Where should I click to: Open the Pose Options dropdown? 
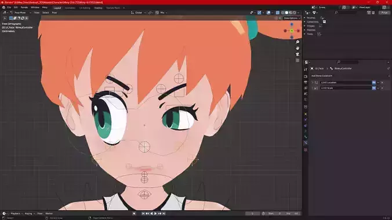(292, 18)
